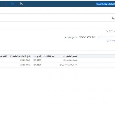Sort ascending by job title column arrow
Screen dimensions: 115x115
64,56
